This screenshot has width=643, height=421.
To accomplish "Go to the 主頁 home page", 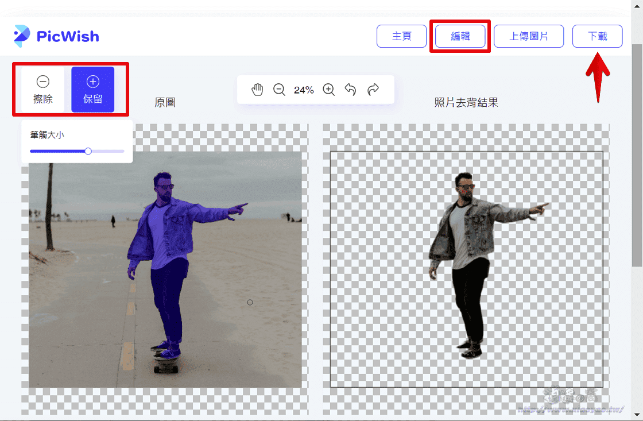I will click(401, 36).
